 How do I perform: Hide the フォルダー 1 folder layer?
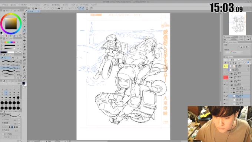click(x=225, y=85)
